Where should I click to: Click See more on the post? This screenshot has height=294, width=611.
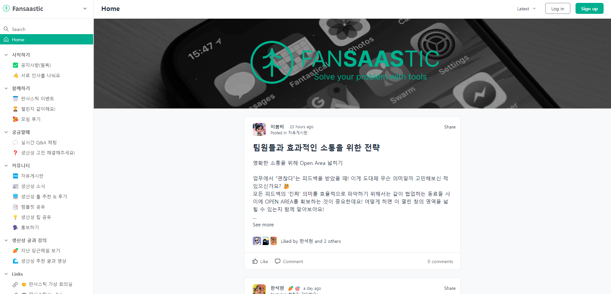pyautogui.click(x=263, y=225)
